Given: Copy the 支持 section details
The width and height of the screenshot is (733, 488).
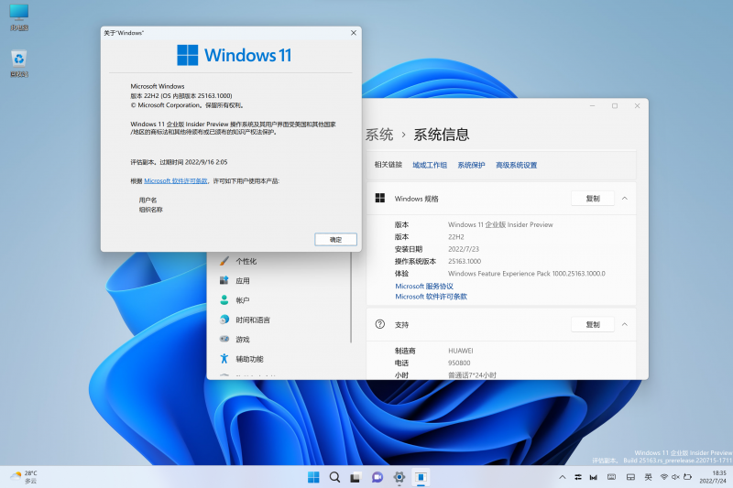Looking at the screenshot, I should (593, 324).
